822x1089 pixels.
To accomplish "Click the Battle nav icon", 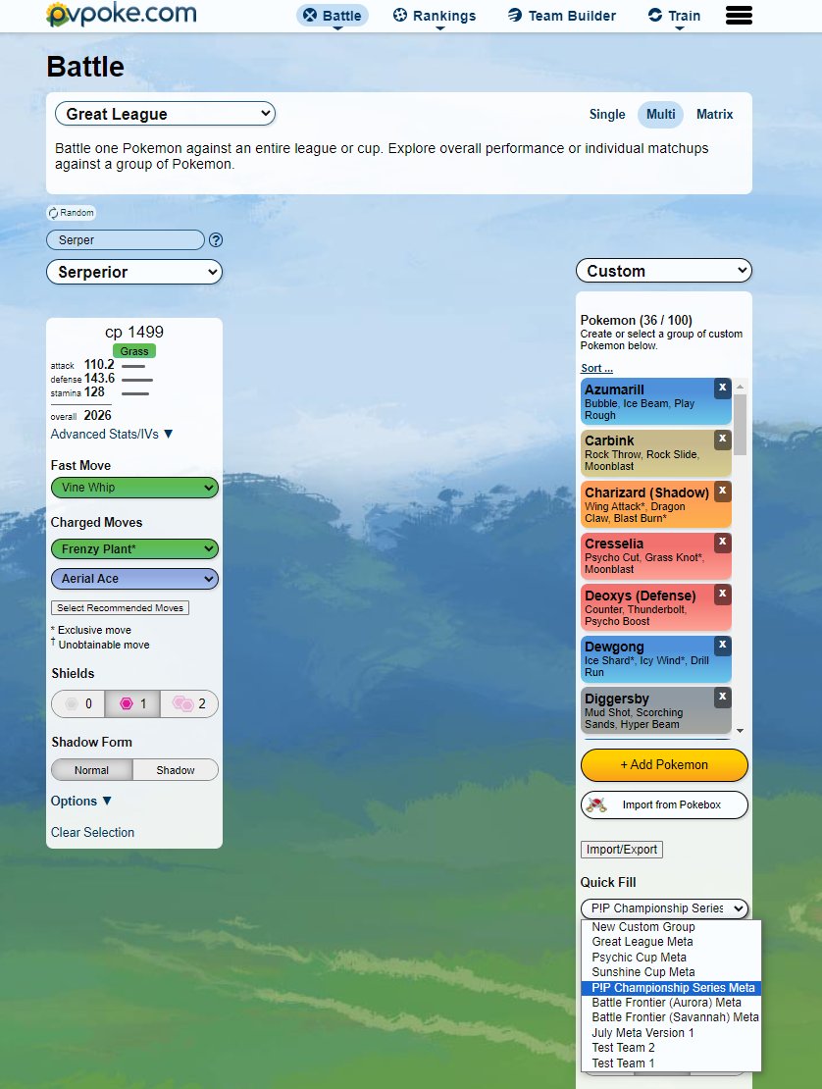I will click(x=310, y=16).
